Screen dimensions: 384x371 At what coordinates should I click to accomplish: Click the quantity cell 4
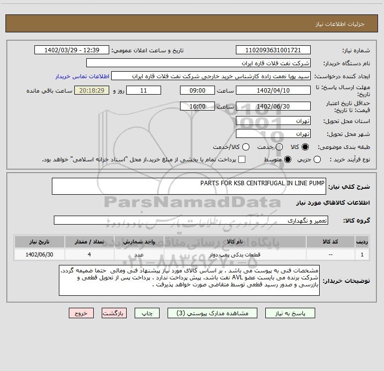[x=89, y=254]
